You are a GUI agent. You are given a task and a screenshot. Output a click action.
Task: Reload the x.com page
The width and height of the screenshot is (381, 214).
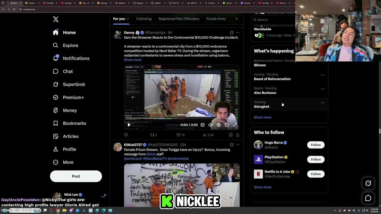click(x=14, y=9)
